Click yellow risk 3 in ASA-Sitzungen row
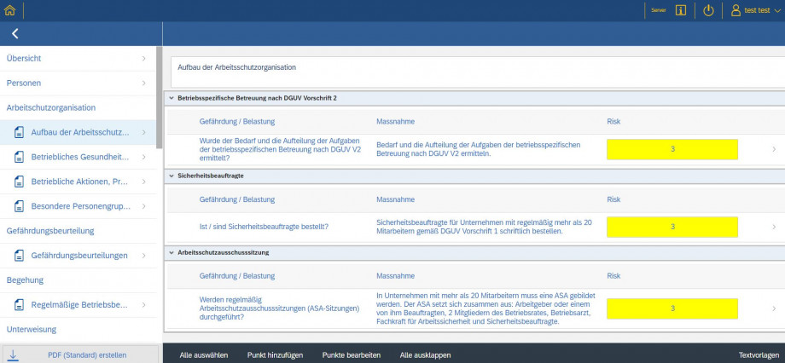Screen dimensions: 785x363 point(672,308)
